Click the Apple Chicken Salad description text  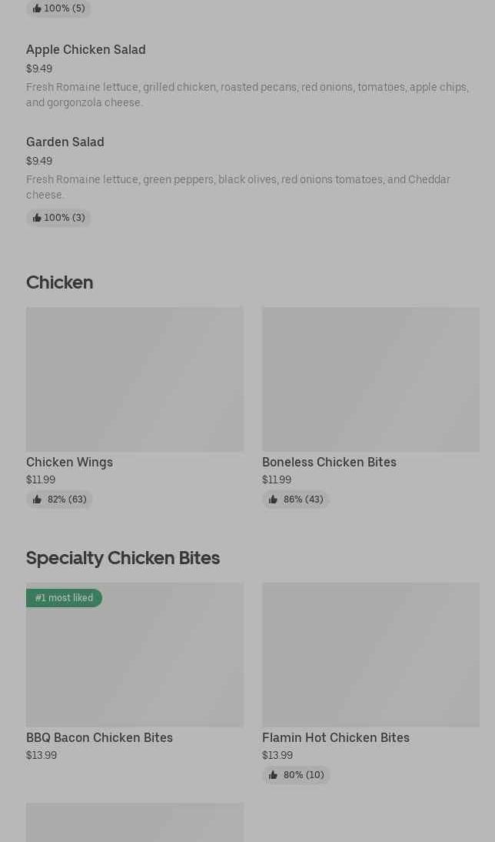point(247,95)
